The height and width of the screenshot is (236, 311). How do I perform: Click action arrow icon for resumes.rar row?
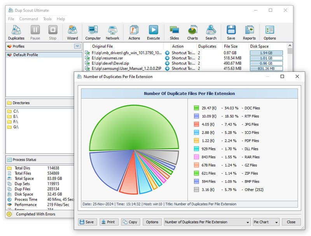pos(167,58)
